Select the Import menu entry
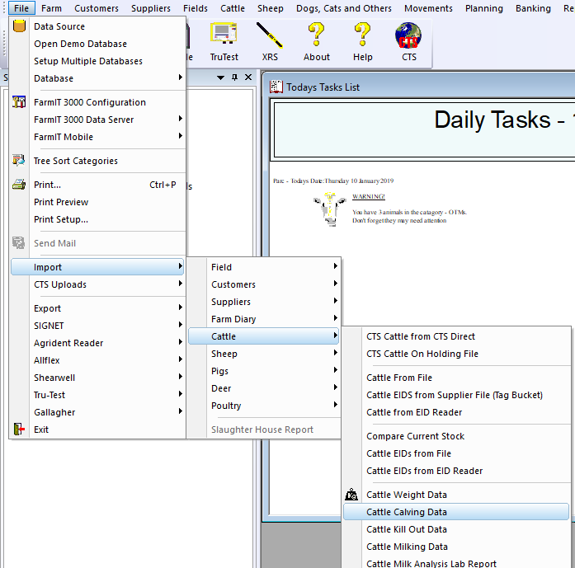Viewport: 575px width, 568px height. tap(97, 267)
